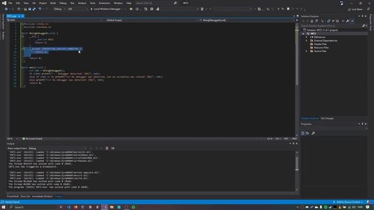Collapse the BeingDebugged function code fold

coord(22,33)
